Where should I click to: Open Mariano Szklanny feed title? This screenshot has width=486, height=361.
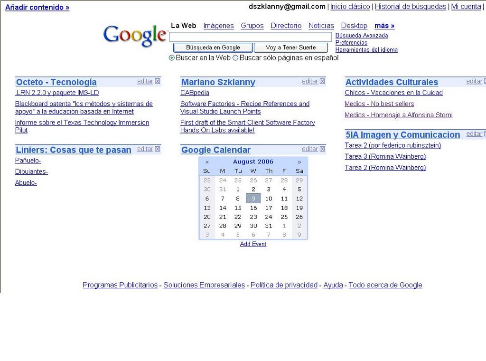pos(218,82)
